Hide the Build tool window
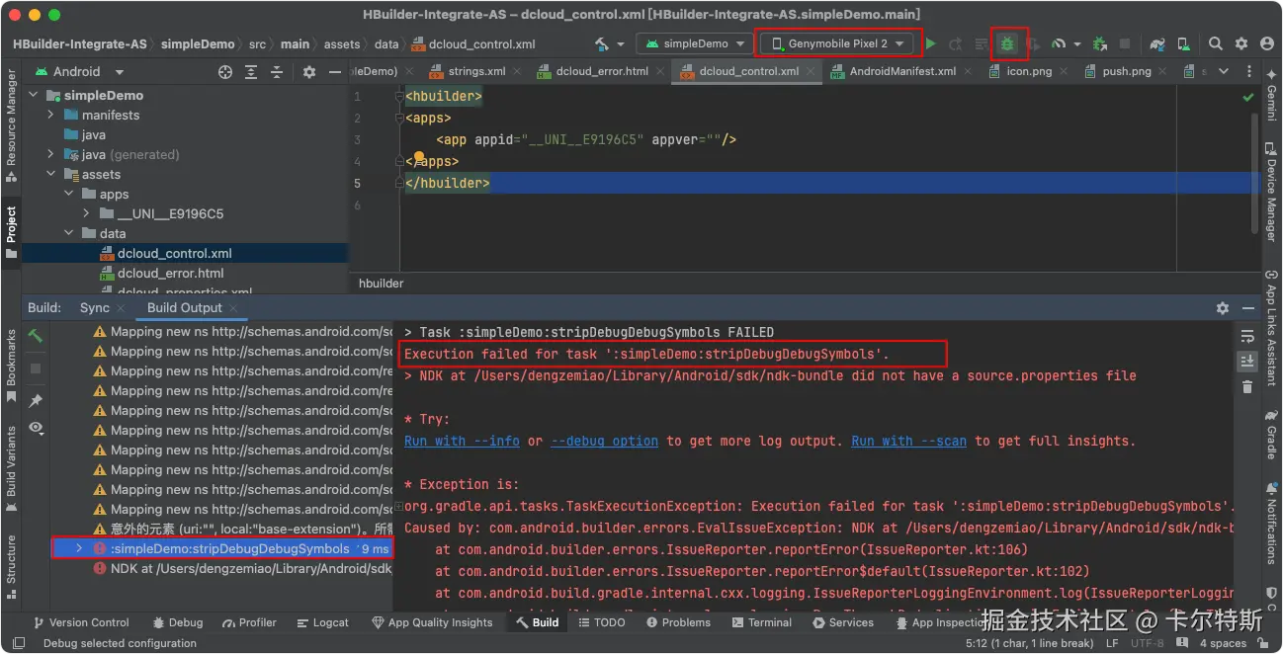The width and height of the screenshot is (1283, 654). coord(1246,308)
